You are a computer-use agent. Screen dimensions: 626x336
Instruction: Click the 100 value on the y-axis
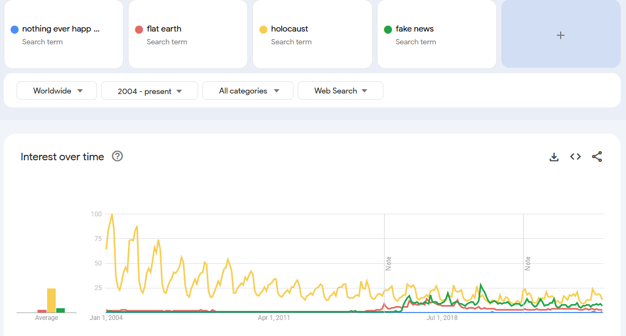[x=96, y=214]
